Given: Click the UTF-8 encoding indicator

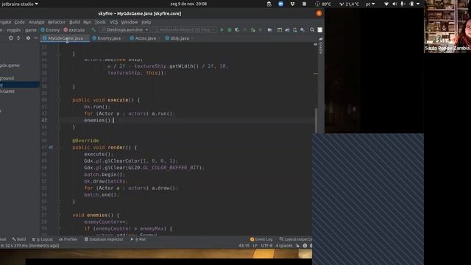Looking at the screenshot, I should coord(266,246).
